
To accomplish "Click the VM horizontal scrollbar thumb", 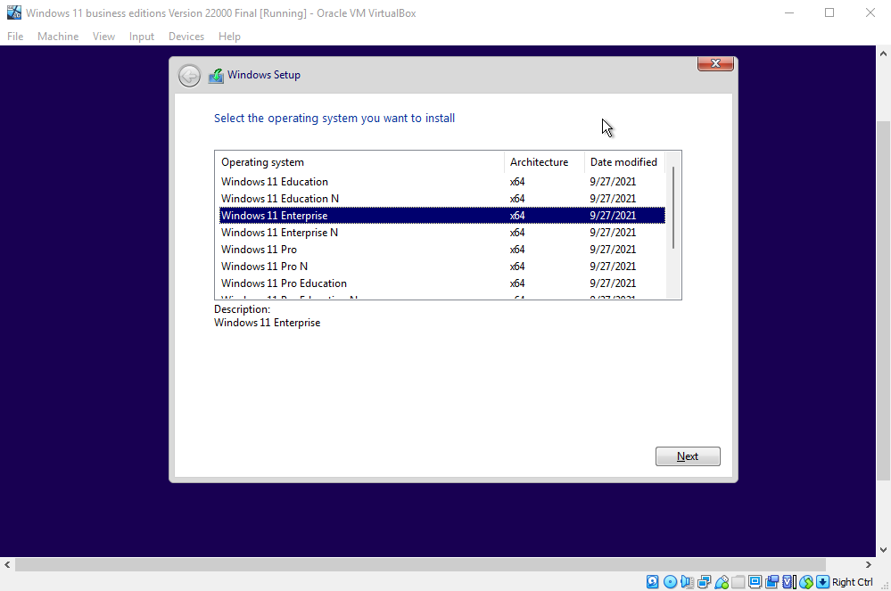I will (x=420, y=565).
